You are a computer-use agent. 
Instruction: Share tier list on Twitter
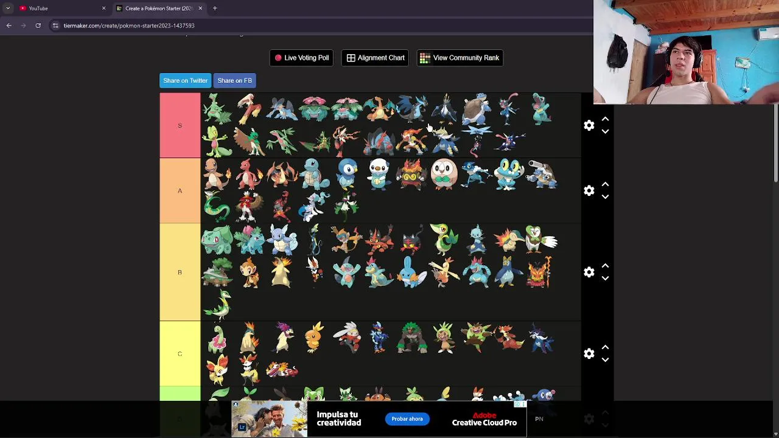point(185,80)
